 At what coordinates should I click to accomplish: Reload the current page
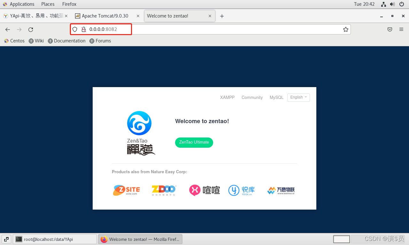(x=31, y=29)
